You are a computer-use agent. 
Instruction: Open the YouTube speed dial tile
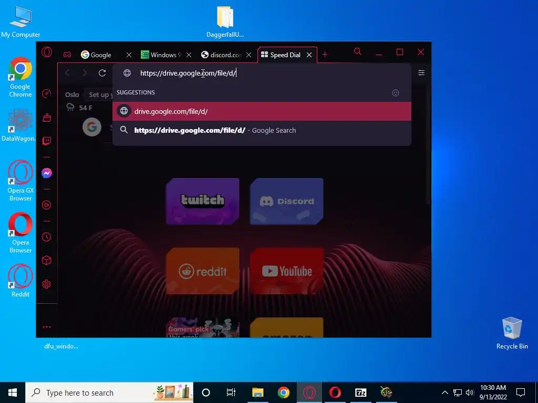286,271
